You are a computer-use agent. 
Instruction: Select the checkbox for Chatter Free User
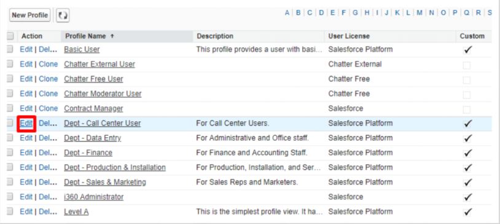tap(10, 79)
